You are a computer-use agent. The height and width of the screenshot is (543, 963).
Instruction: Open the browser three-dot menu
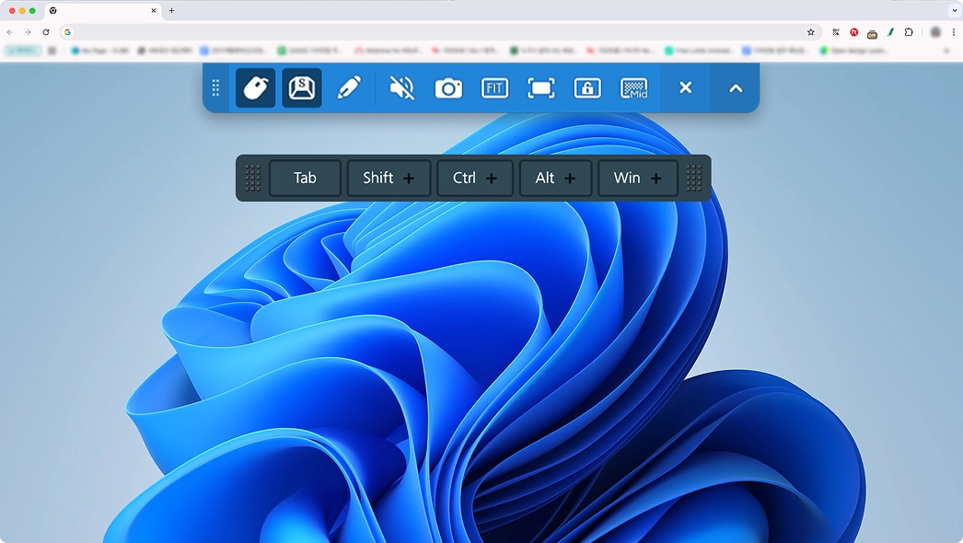[x=954, y=32]
